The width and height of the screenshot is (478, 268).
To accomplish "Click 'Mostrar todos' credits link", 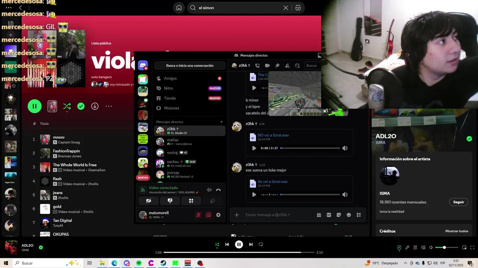I will click(457, 231).
